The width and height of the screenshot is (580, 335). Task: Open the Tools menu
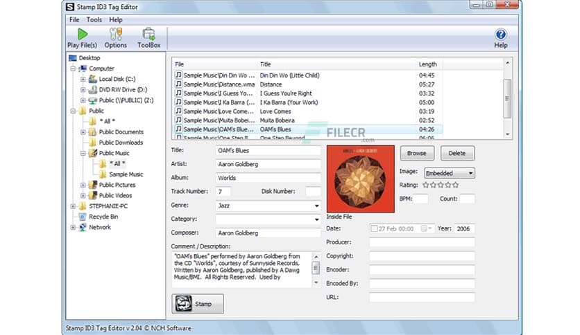[x=94, y=19]
